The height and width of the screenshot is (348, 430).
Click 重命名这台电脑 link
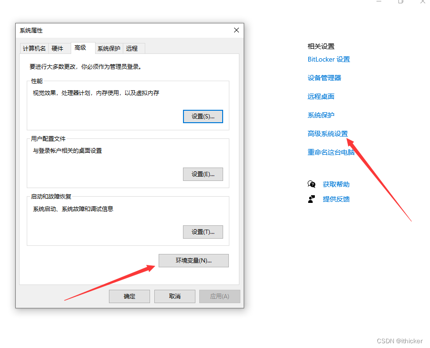click(x=331, y=152)
